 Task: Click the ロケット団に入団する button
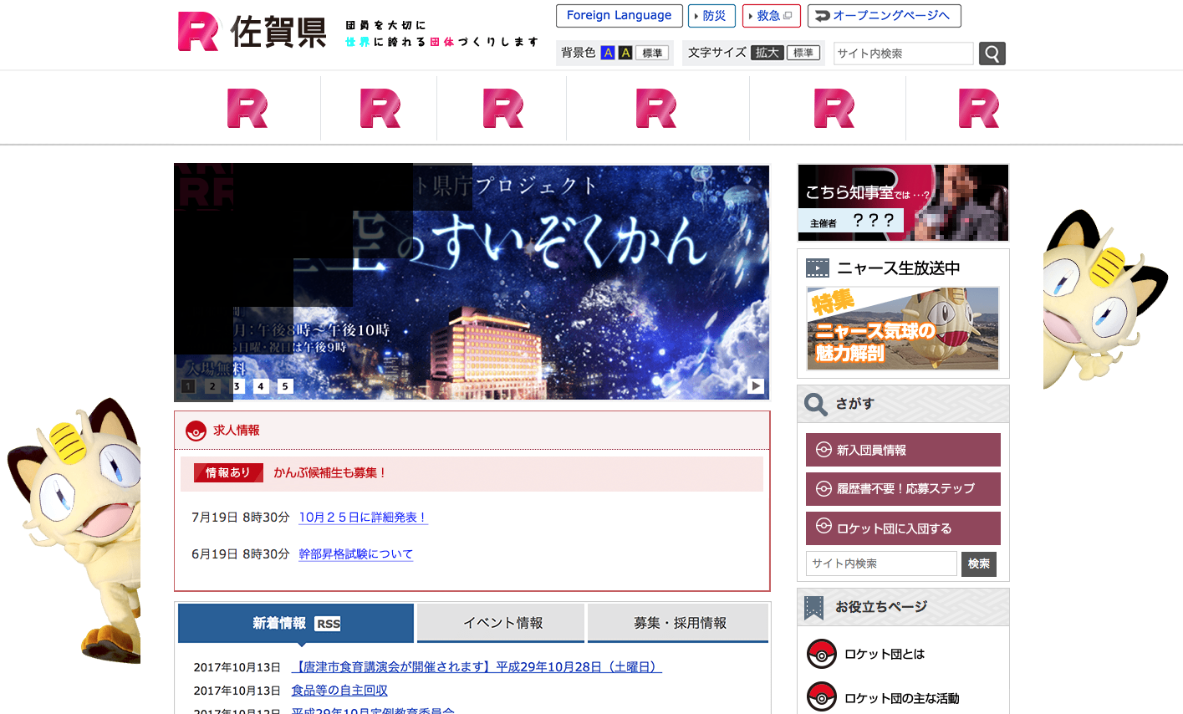click(x=903, y=528)
